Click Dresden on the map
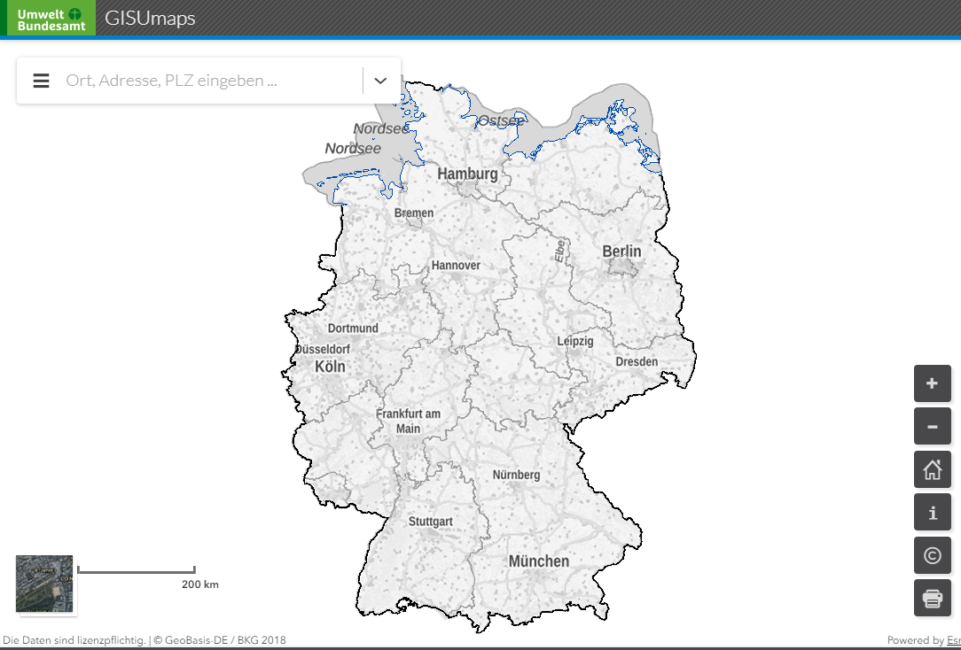Viewport: 961px width, 650px height. (x=637, y=361)
